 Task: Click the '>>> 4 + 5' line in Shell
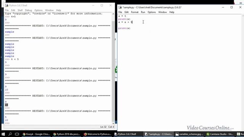(12, 59)
